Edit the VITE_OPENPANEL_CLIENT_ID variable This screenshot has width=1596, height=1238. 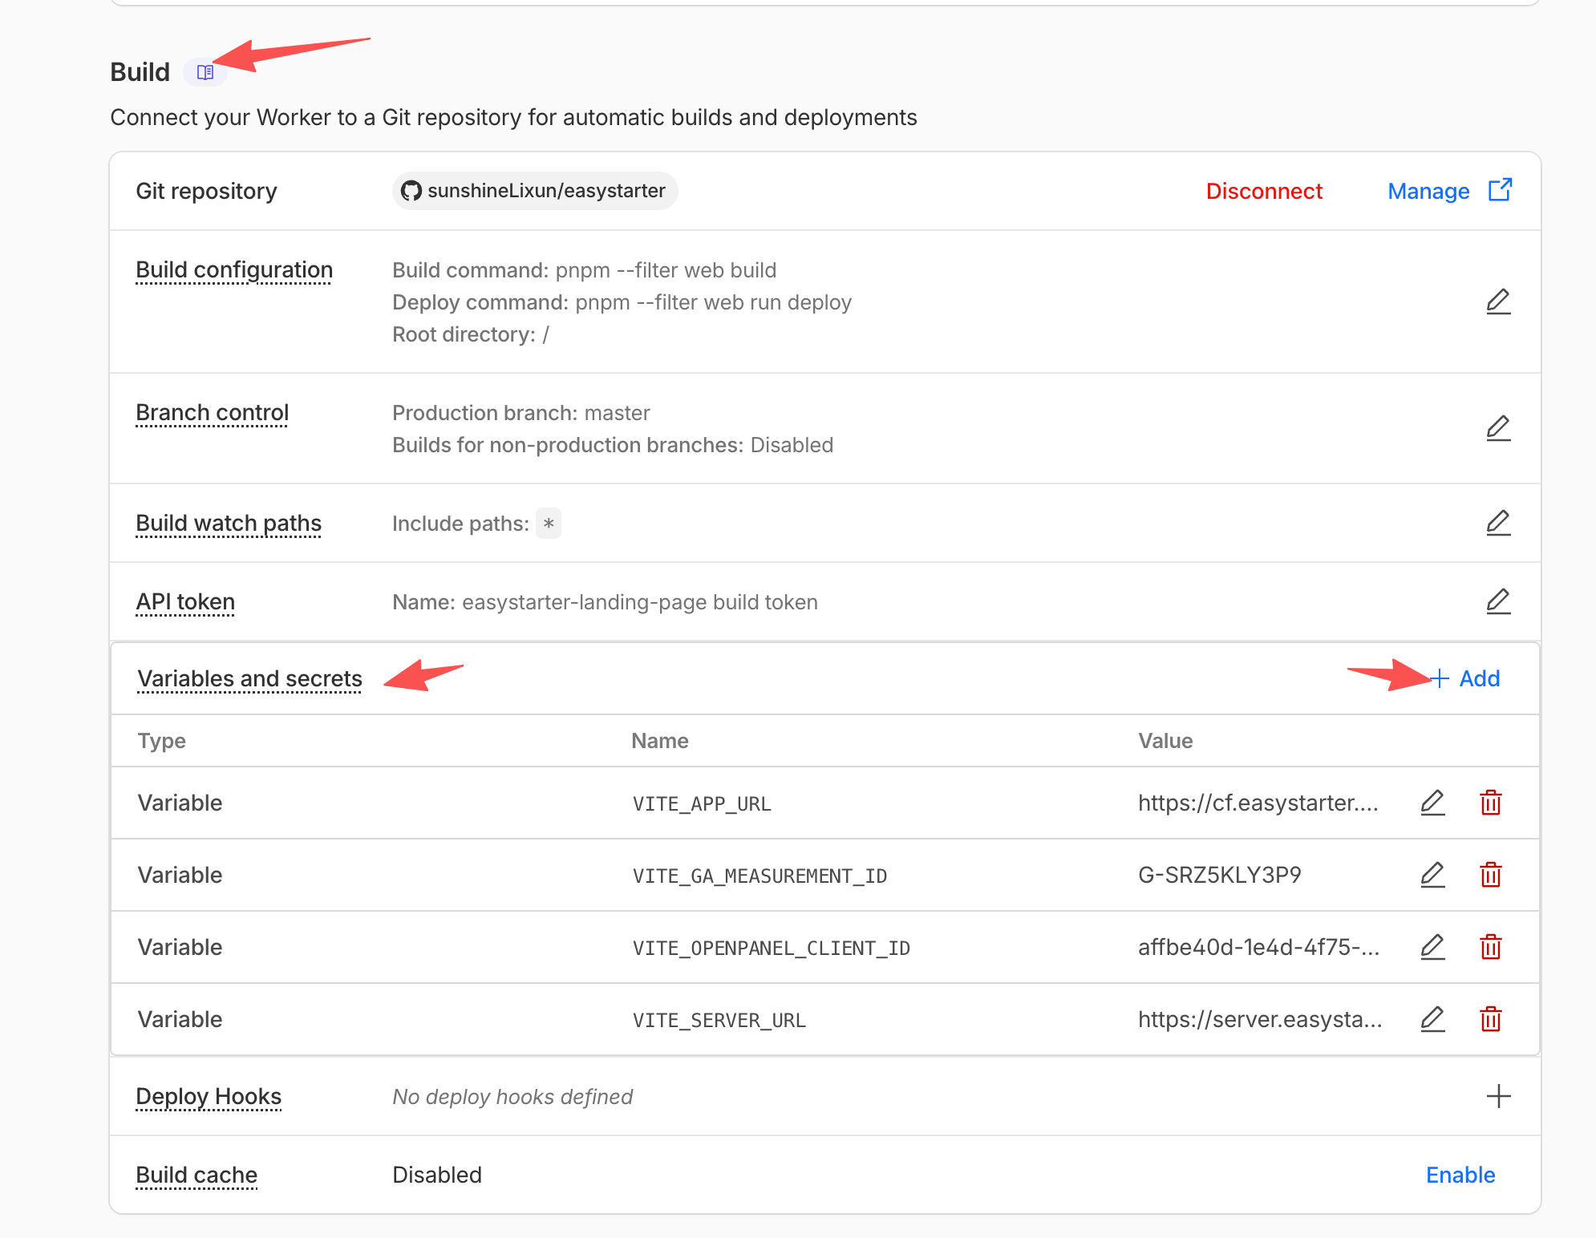pyautogui.click(x=1432, y=947)
